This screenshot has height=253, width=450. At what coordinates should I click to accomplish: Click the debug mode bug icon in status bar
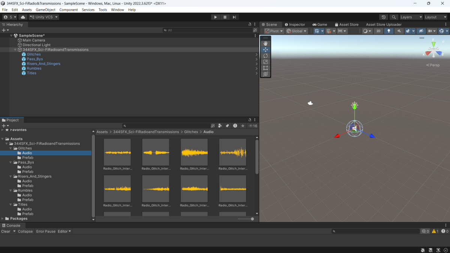[423, 250]
